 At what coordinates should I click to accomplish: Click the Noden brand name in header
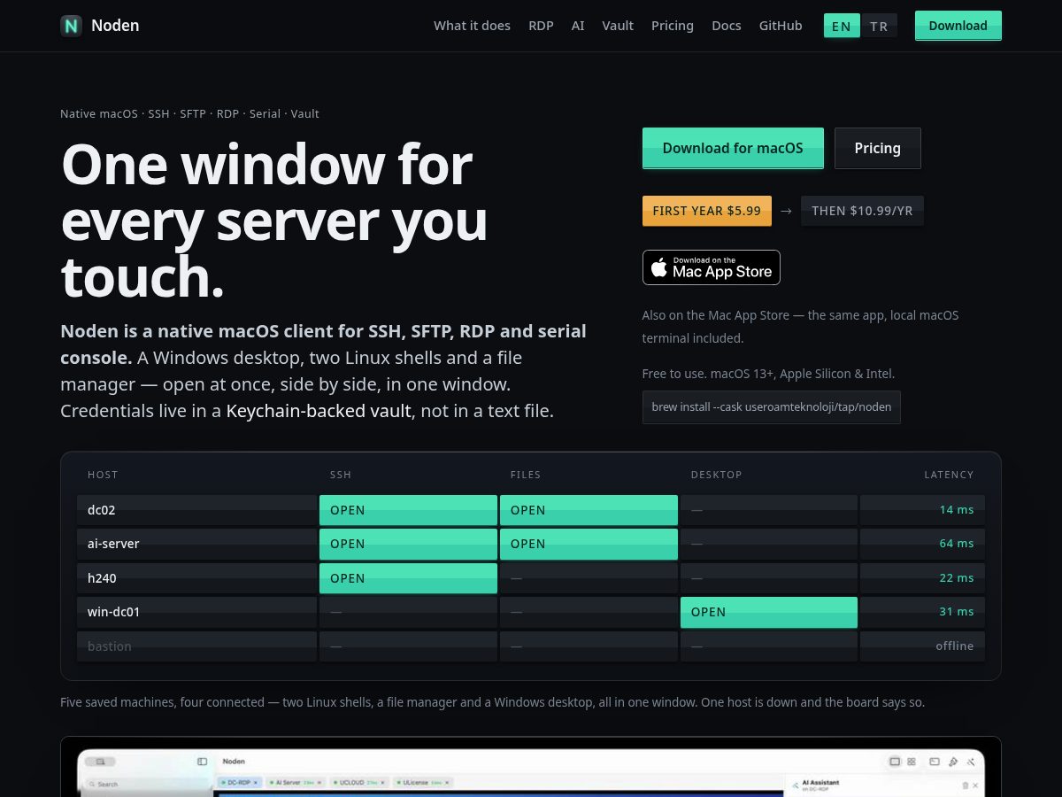115,26
